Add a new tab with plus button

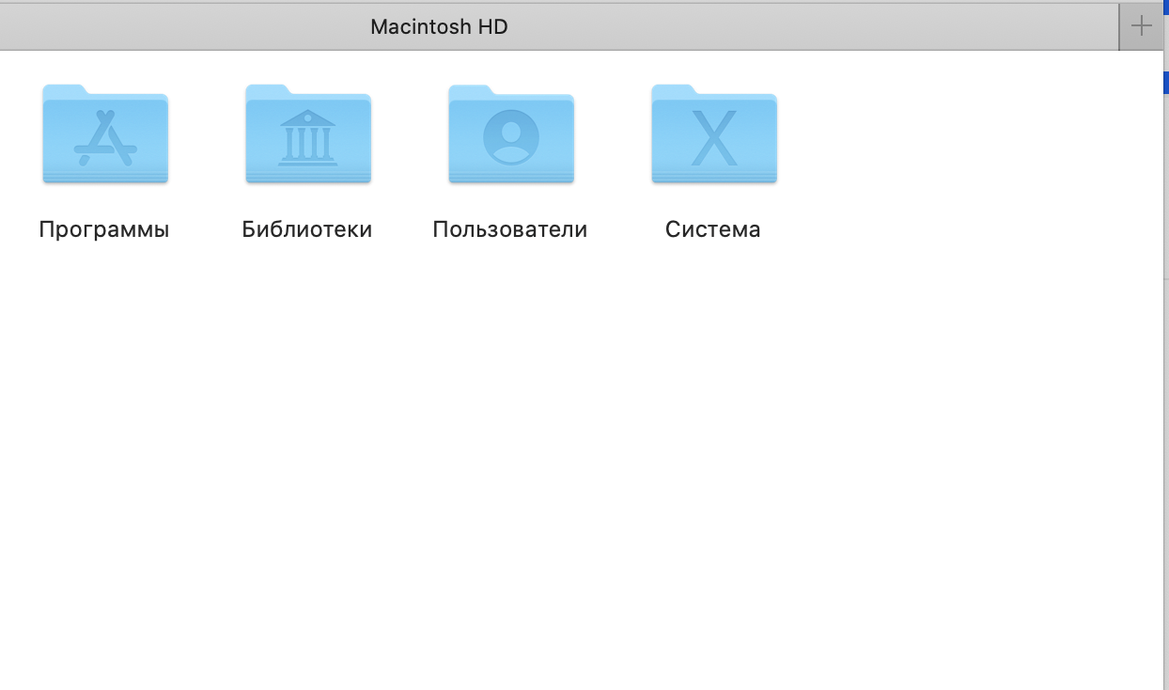pyautogui.click(x=1141, y=26)
